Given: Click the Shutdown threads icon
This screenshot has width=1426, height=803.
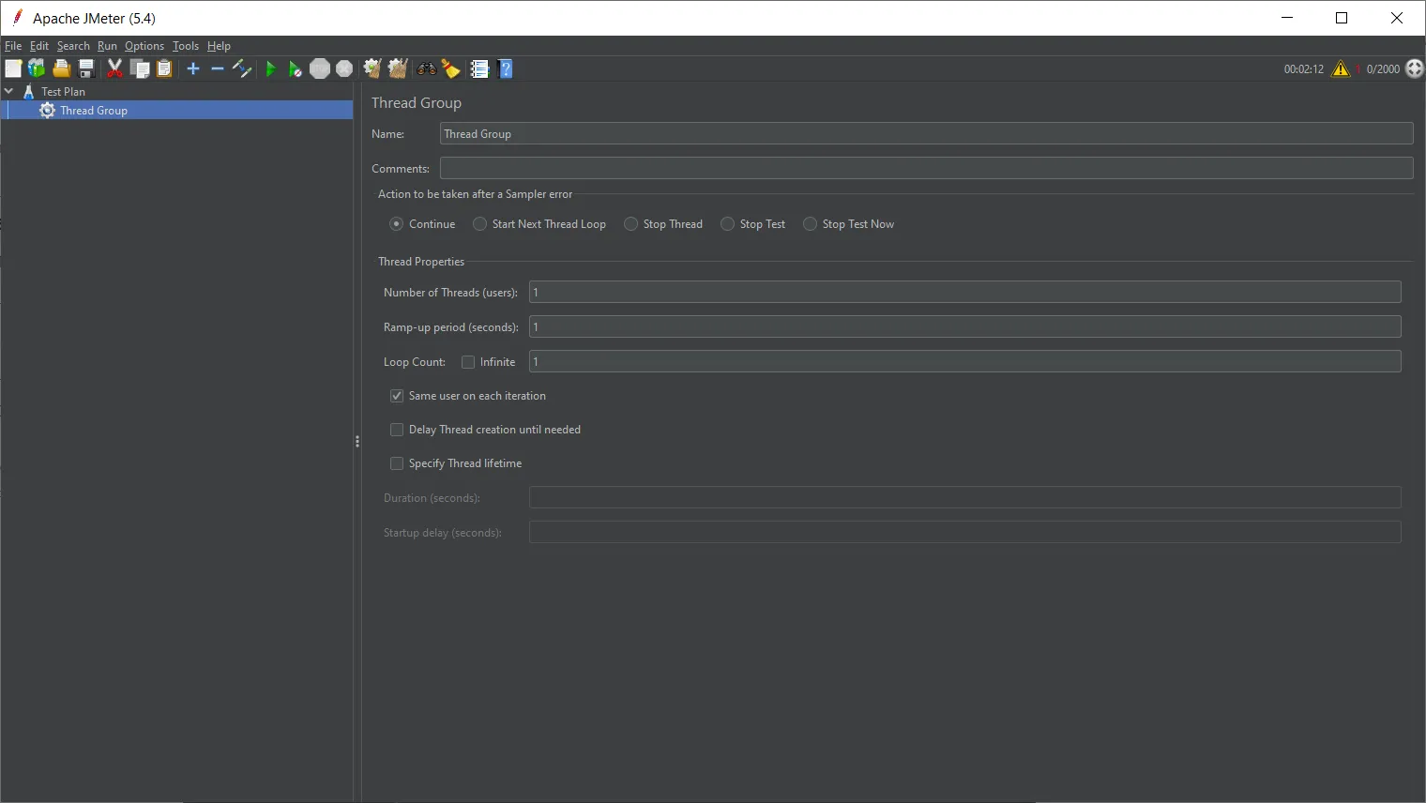Looking at the screenshot, I should [344, 68].
